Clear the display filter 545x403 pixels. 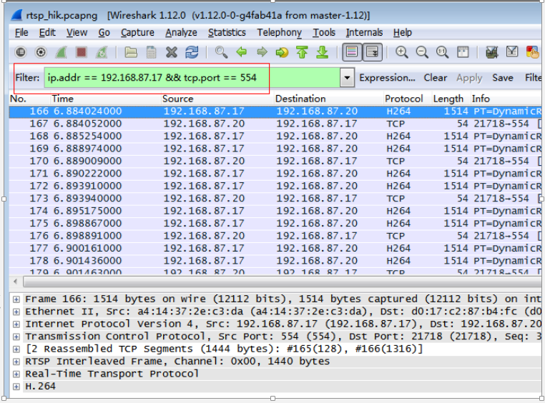tap(435, 77)
